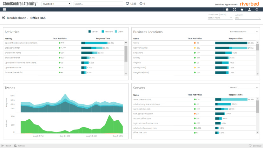This screenshot has width=263, height=148.
Task: Select the Server legend swatch
Action: 89,31
